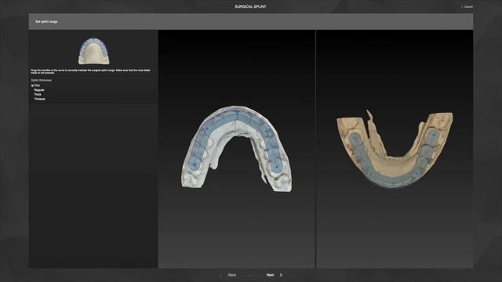Click the lower jaw model in right viewport
The image size is (502, 282).
pos(395,150)
